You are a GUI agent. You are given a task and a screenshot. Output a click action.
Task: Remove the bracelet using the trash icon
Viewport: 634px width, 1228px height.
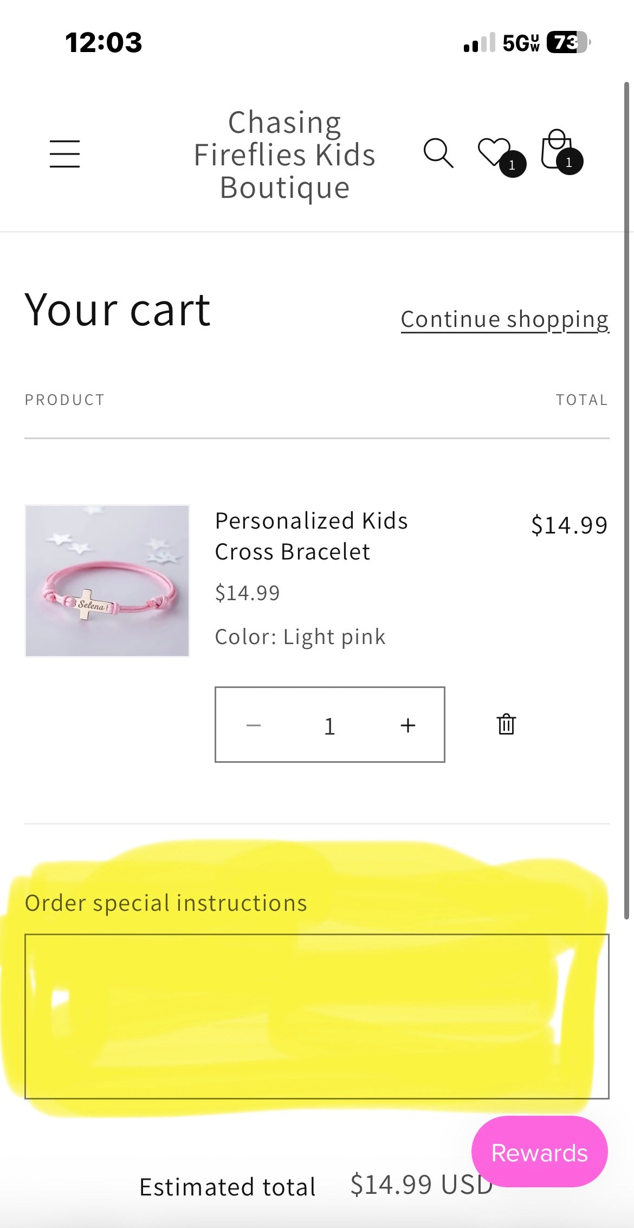[506, 724]
